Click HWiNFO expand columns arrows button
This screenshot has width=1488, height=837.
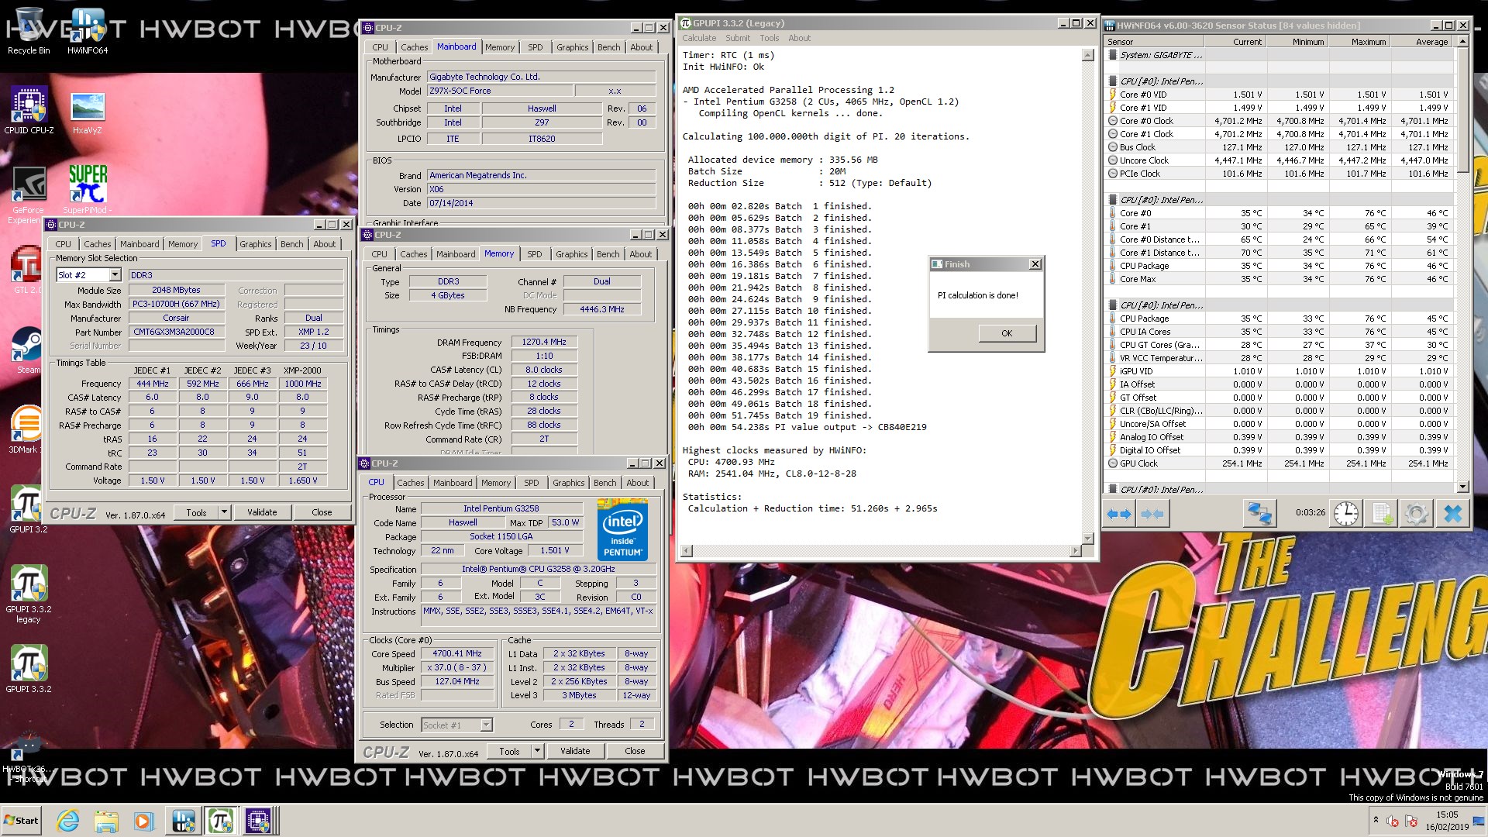tap(1119, 513)
